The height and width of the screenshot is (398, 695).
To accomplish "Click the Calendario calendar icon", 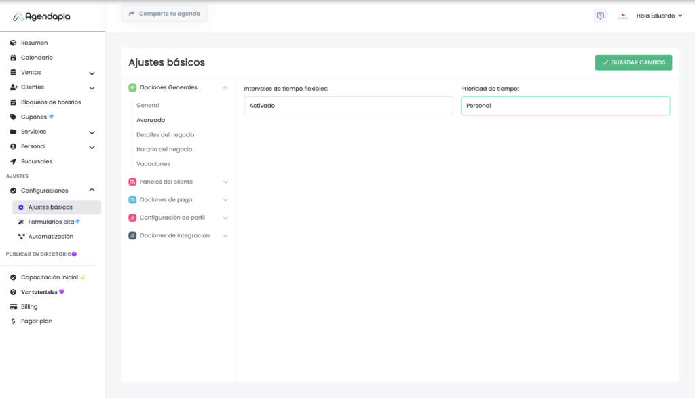I will (x=14, y=58).
